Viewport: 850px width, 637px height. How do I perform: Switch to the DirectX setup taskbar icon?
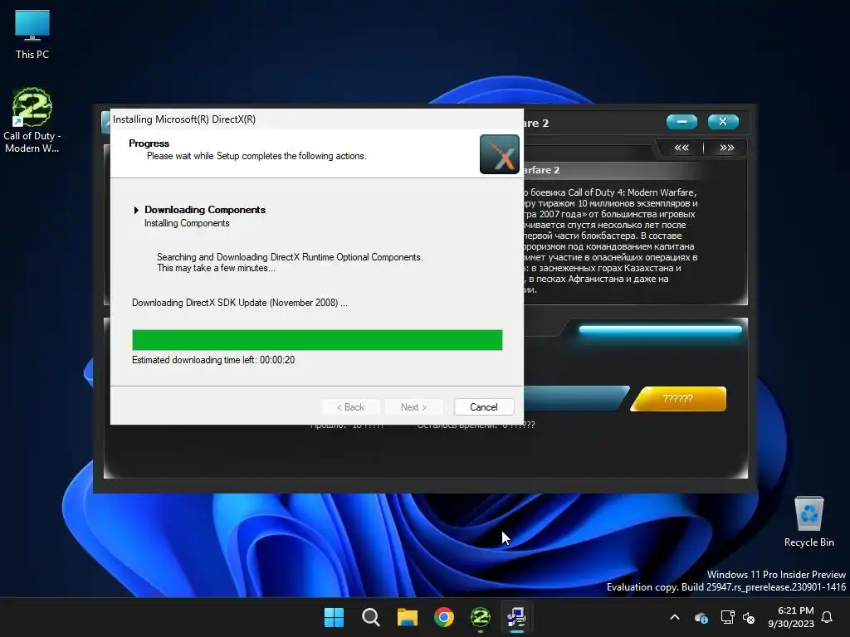click(516, 617)
